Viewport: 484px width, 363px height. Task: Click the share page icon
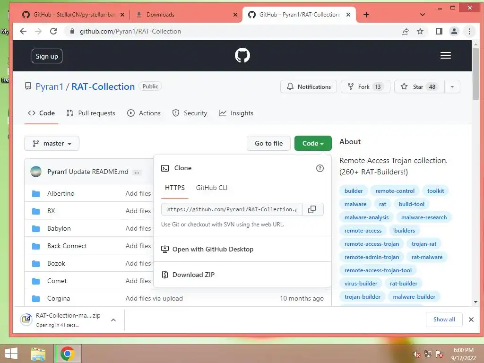tap(405, 31)
